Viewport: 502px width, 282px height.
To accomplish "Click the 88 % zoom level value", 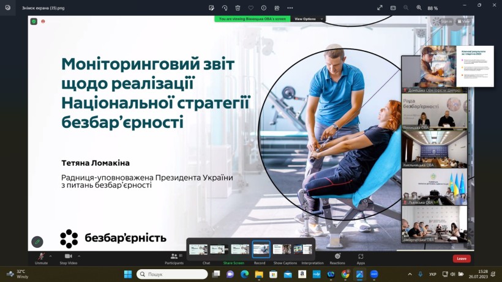I will pos(433,9).
